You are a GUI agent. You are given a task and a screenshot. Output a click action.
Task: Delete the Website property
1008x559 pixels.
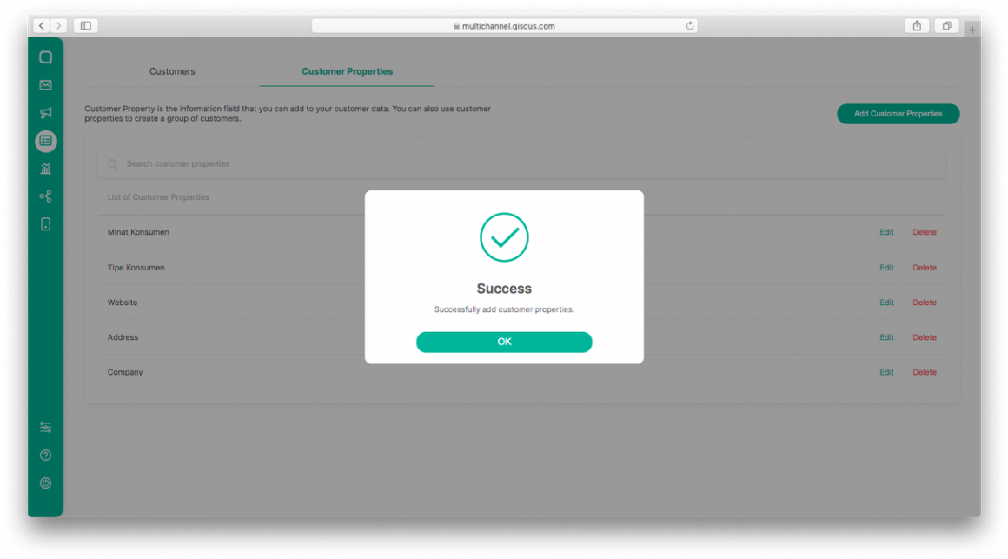(924, 303)
